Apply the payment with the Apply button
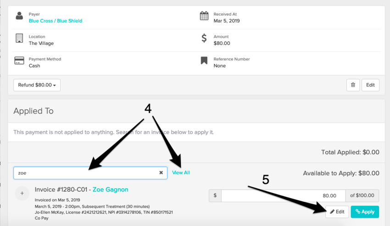 pos(365,212)
